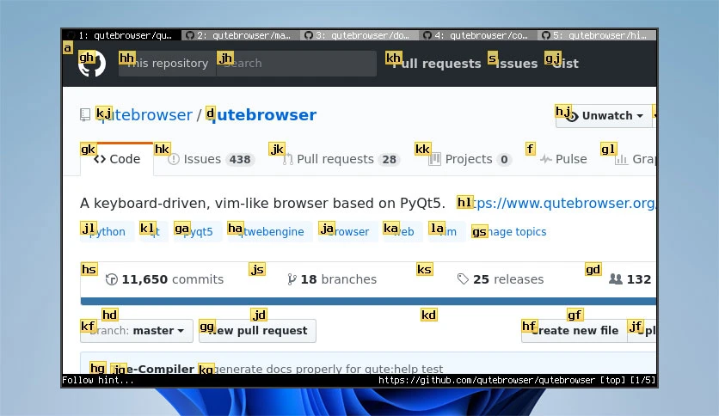Expand the Branch: master dropdown
The height and width of the screenshot is (416, 719).
[137, 331]
